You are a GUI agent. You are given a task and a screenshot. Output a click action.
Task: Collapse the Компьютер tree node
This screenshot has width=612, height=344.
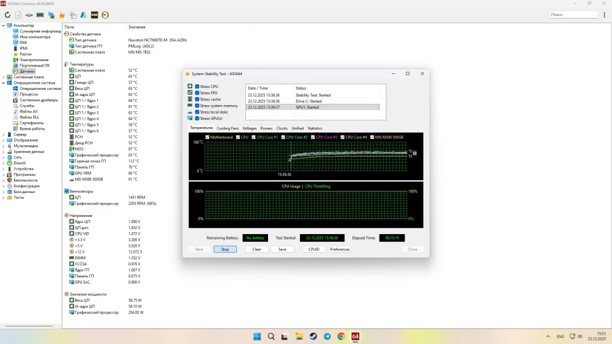click(4, 25)
